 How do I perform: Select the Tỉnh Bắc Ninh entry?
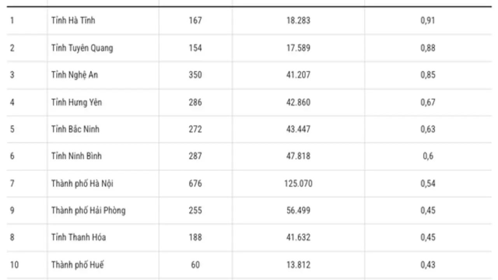[x=75, y=129]
